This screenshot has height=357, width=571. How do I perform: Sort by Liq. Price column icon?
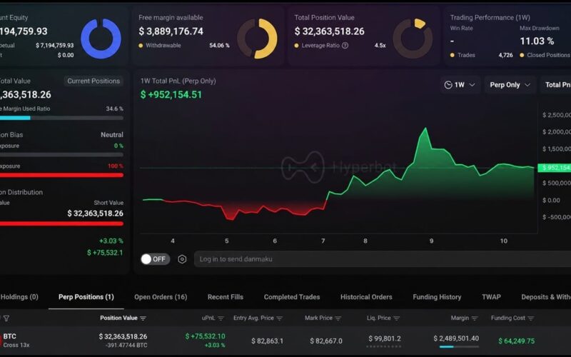[x=397, y=318]
